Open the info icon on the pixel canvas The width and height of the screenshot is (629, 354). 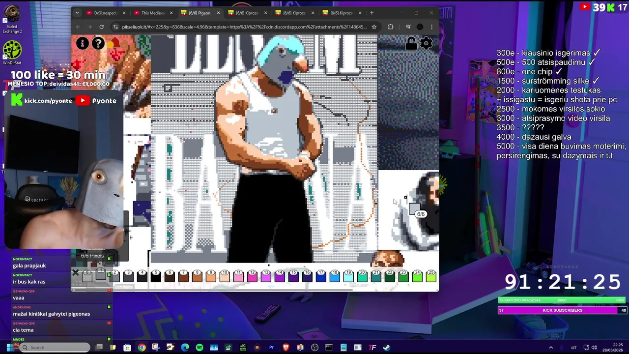(x=82, y=43)
